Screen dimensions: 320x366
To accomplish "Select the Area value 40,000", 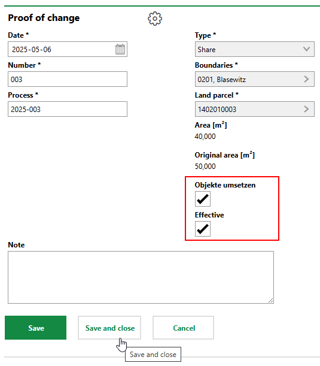I will pyautogui.click(x=205, y=137).
